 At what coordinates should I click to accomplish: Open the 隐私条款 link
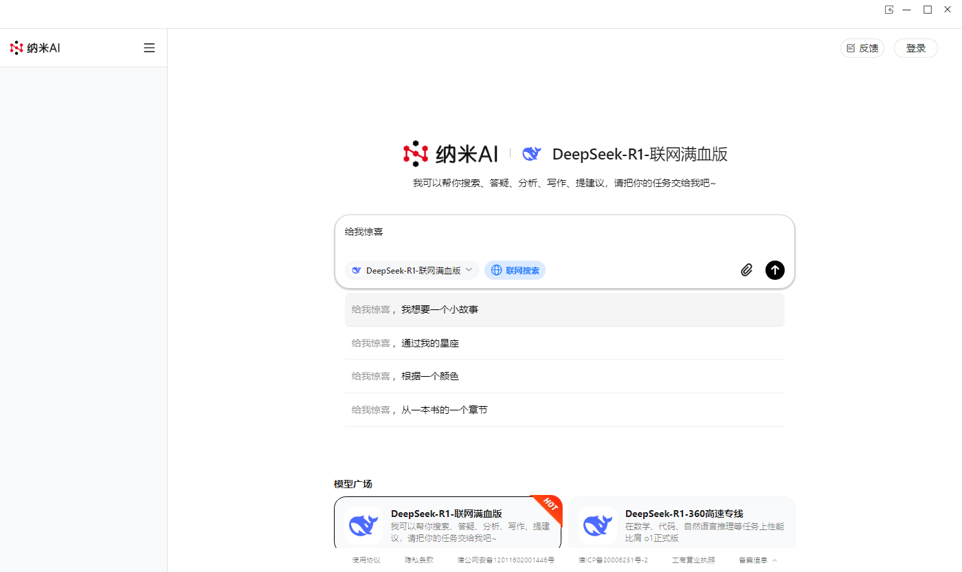[419, 560]
